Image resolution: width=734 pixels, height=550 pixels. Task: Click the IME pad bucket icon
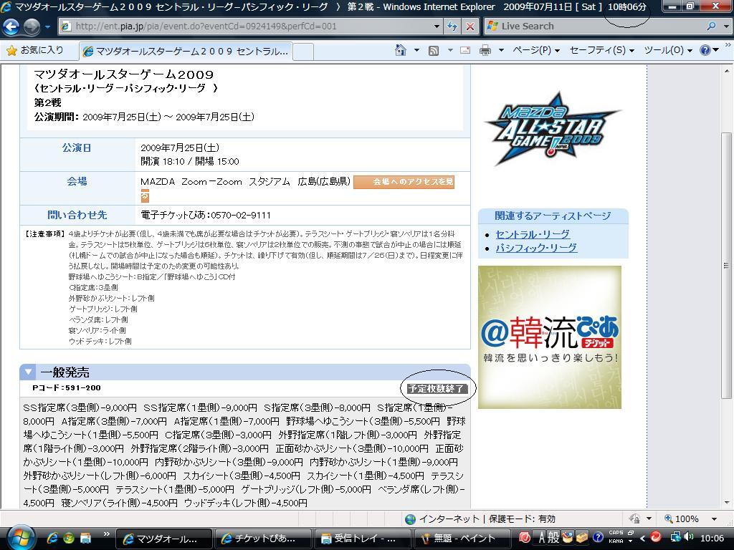point(568,537)
